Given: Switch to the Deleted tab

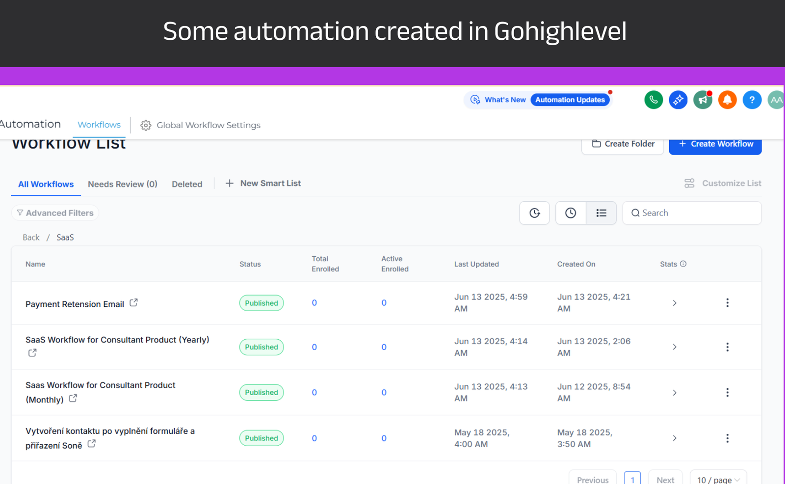Looking at the screenshot, I should 186,184.
